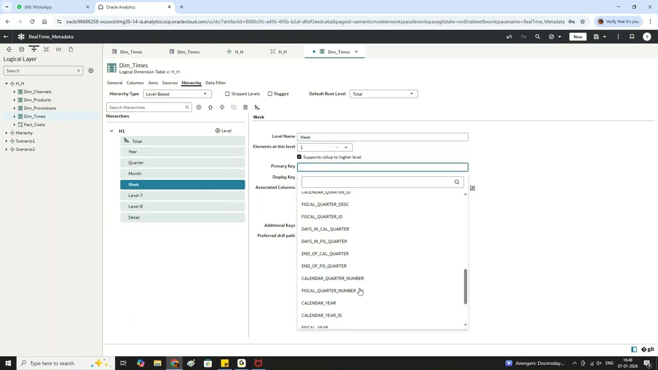Open the Hierarchy Type dropdown
Image resolution: width=658 pixels, height=370 pixels.
coord(177,94)
